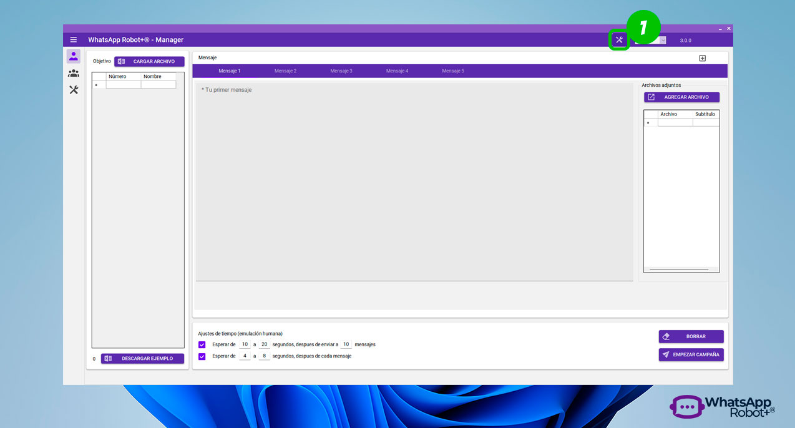
Task: Switch to the Mensaje 2 tab
Action: [285, 71]
